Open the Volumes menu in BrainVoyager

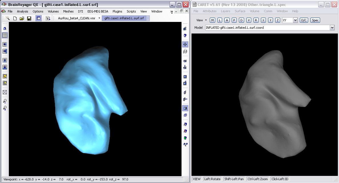(53, 11)
